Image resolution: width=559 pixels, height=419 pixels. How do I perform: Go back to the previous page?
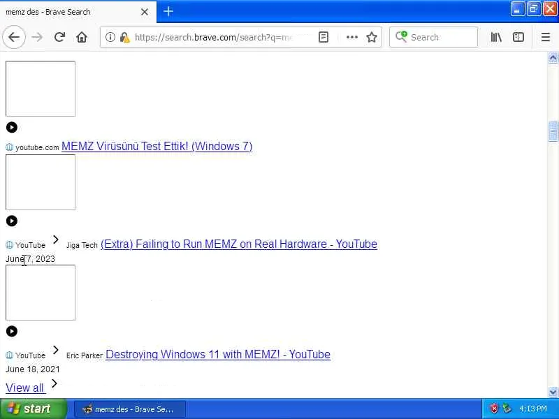click(x=14, y=37)
